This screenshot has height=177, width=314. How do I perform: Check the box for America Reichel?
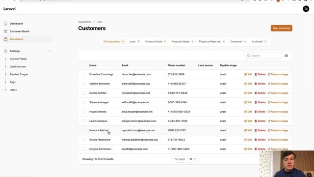[84, 130]
